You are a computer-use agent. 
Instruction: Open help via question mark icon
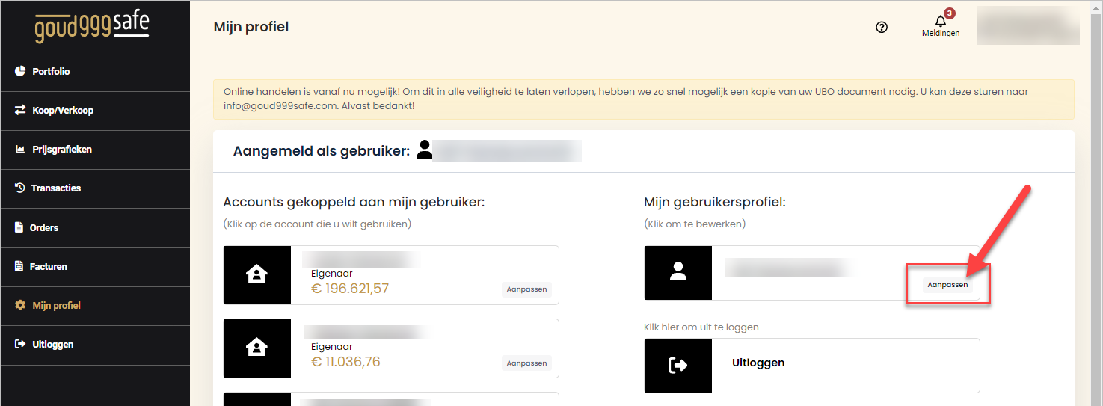pyautogui.click(x=882, y=27)
